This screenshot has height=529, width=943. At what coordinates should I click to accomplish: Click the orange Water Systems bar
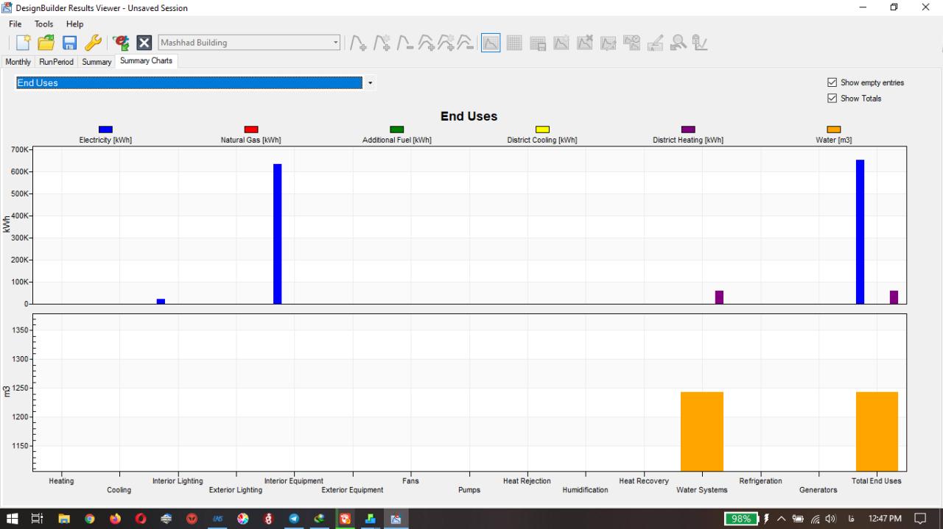coord(702,431)
